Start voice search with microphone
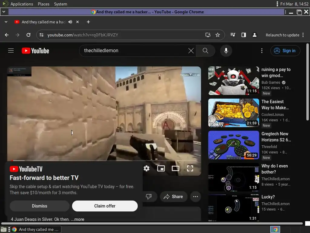 point(226,51)
